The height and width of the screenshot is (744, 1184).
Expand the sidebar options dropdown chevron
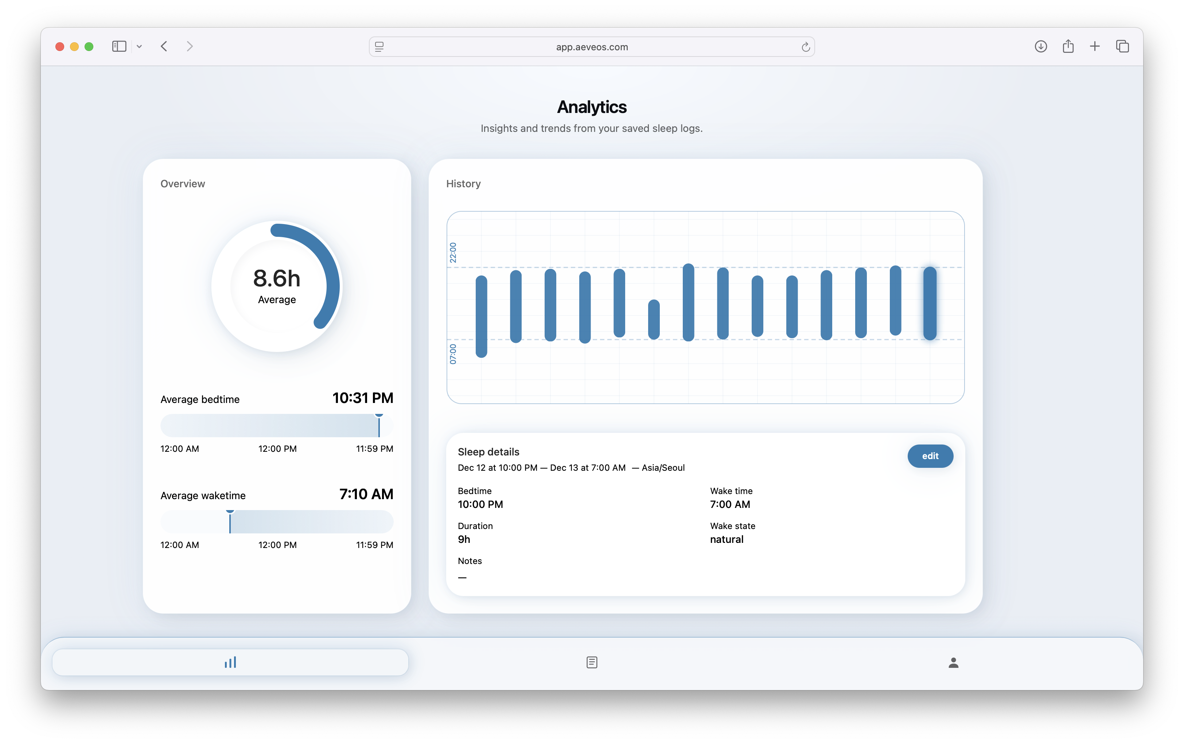139,47
